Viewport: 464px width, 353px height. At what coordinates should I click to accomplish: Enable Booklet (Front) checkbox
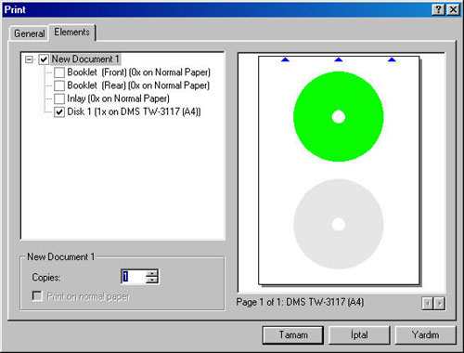(x=59, y=72)
